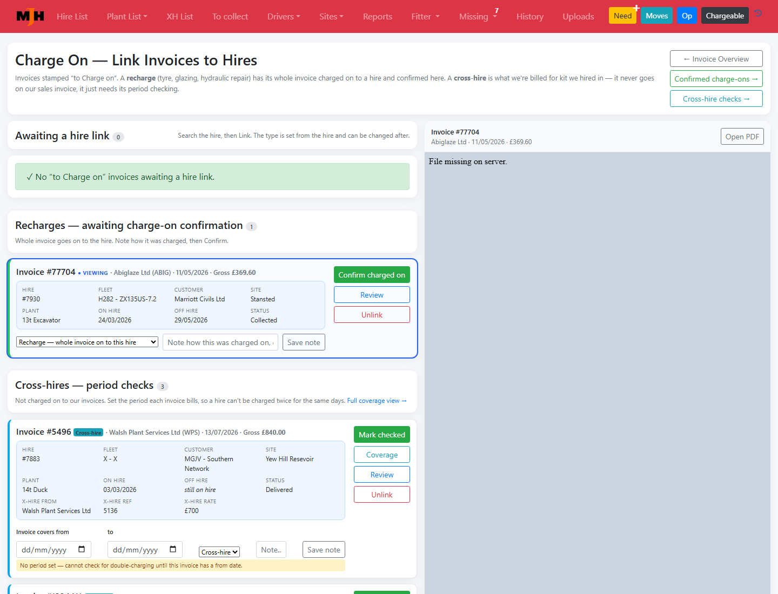Open the Reports page
The width and height of the screenshot is (778, 594).
tap(378, 16)
